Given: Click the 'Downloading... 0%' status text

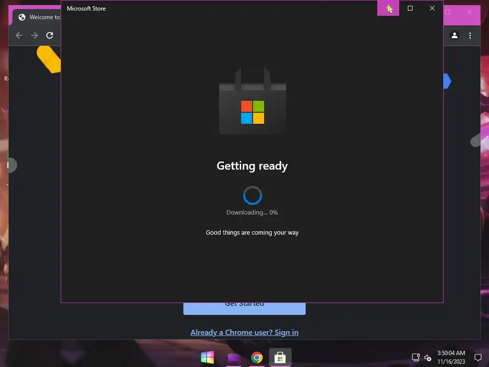Looking at the screenshot, I should click(252, 213).
